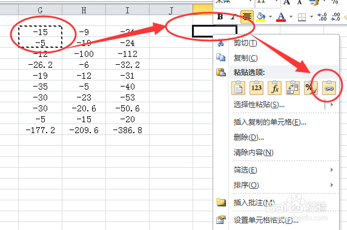Select 复制(C) from context menu
This screenshot has height=230, width=347.
click(x=277, y=58)
